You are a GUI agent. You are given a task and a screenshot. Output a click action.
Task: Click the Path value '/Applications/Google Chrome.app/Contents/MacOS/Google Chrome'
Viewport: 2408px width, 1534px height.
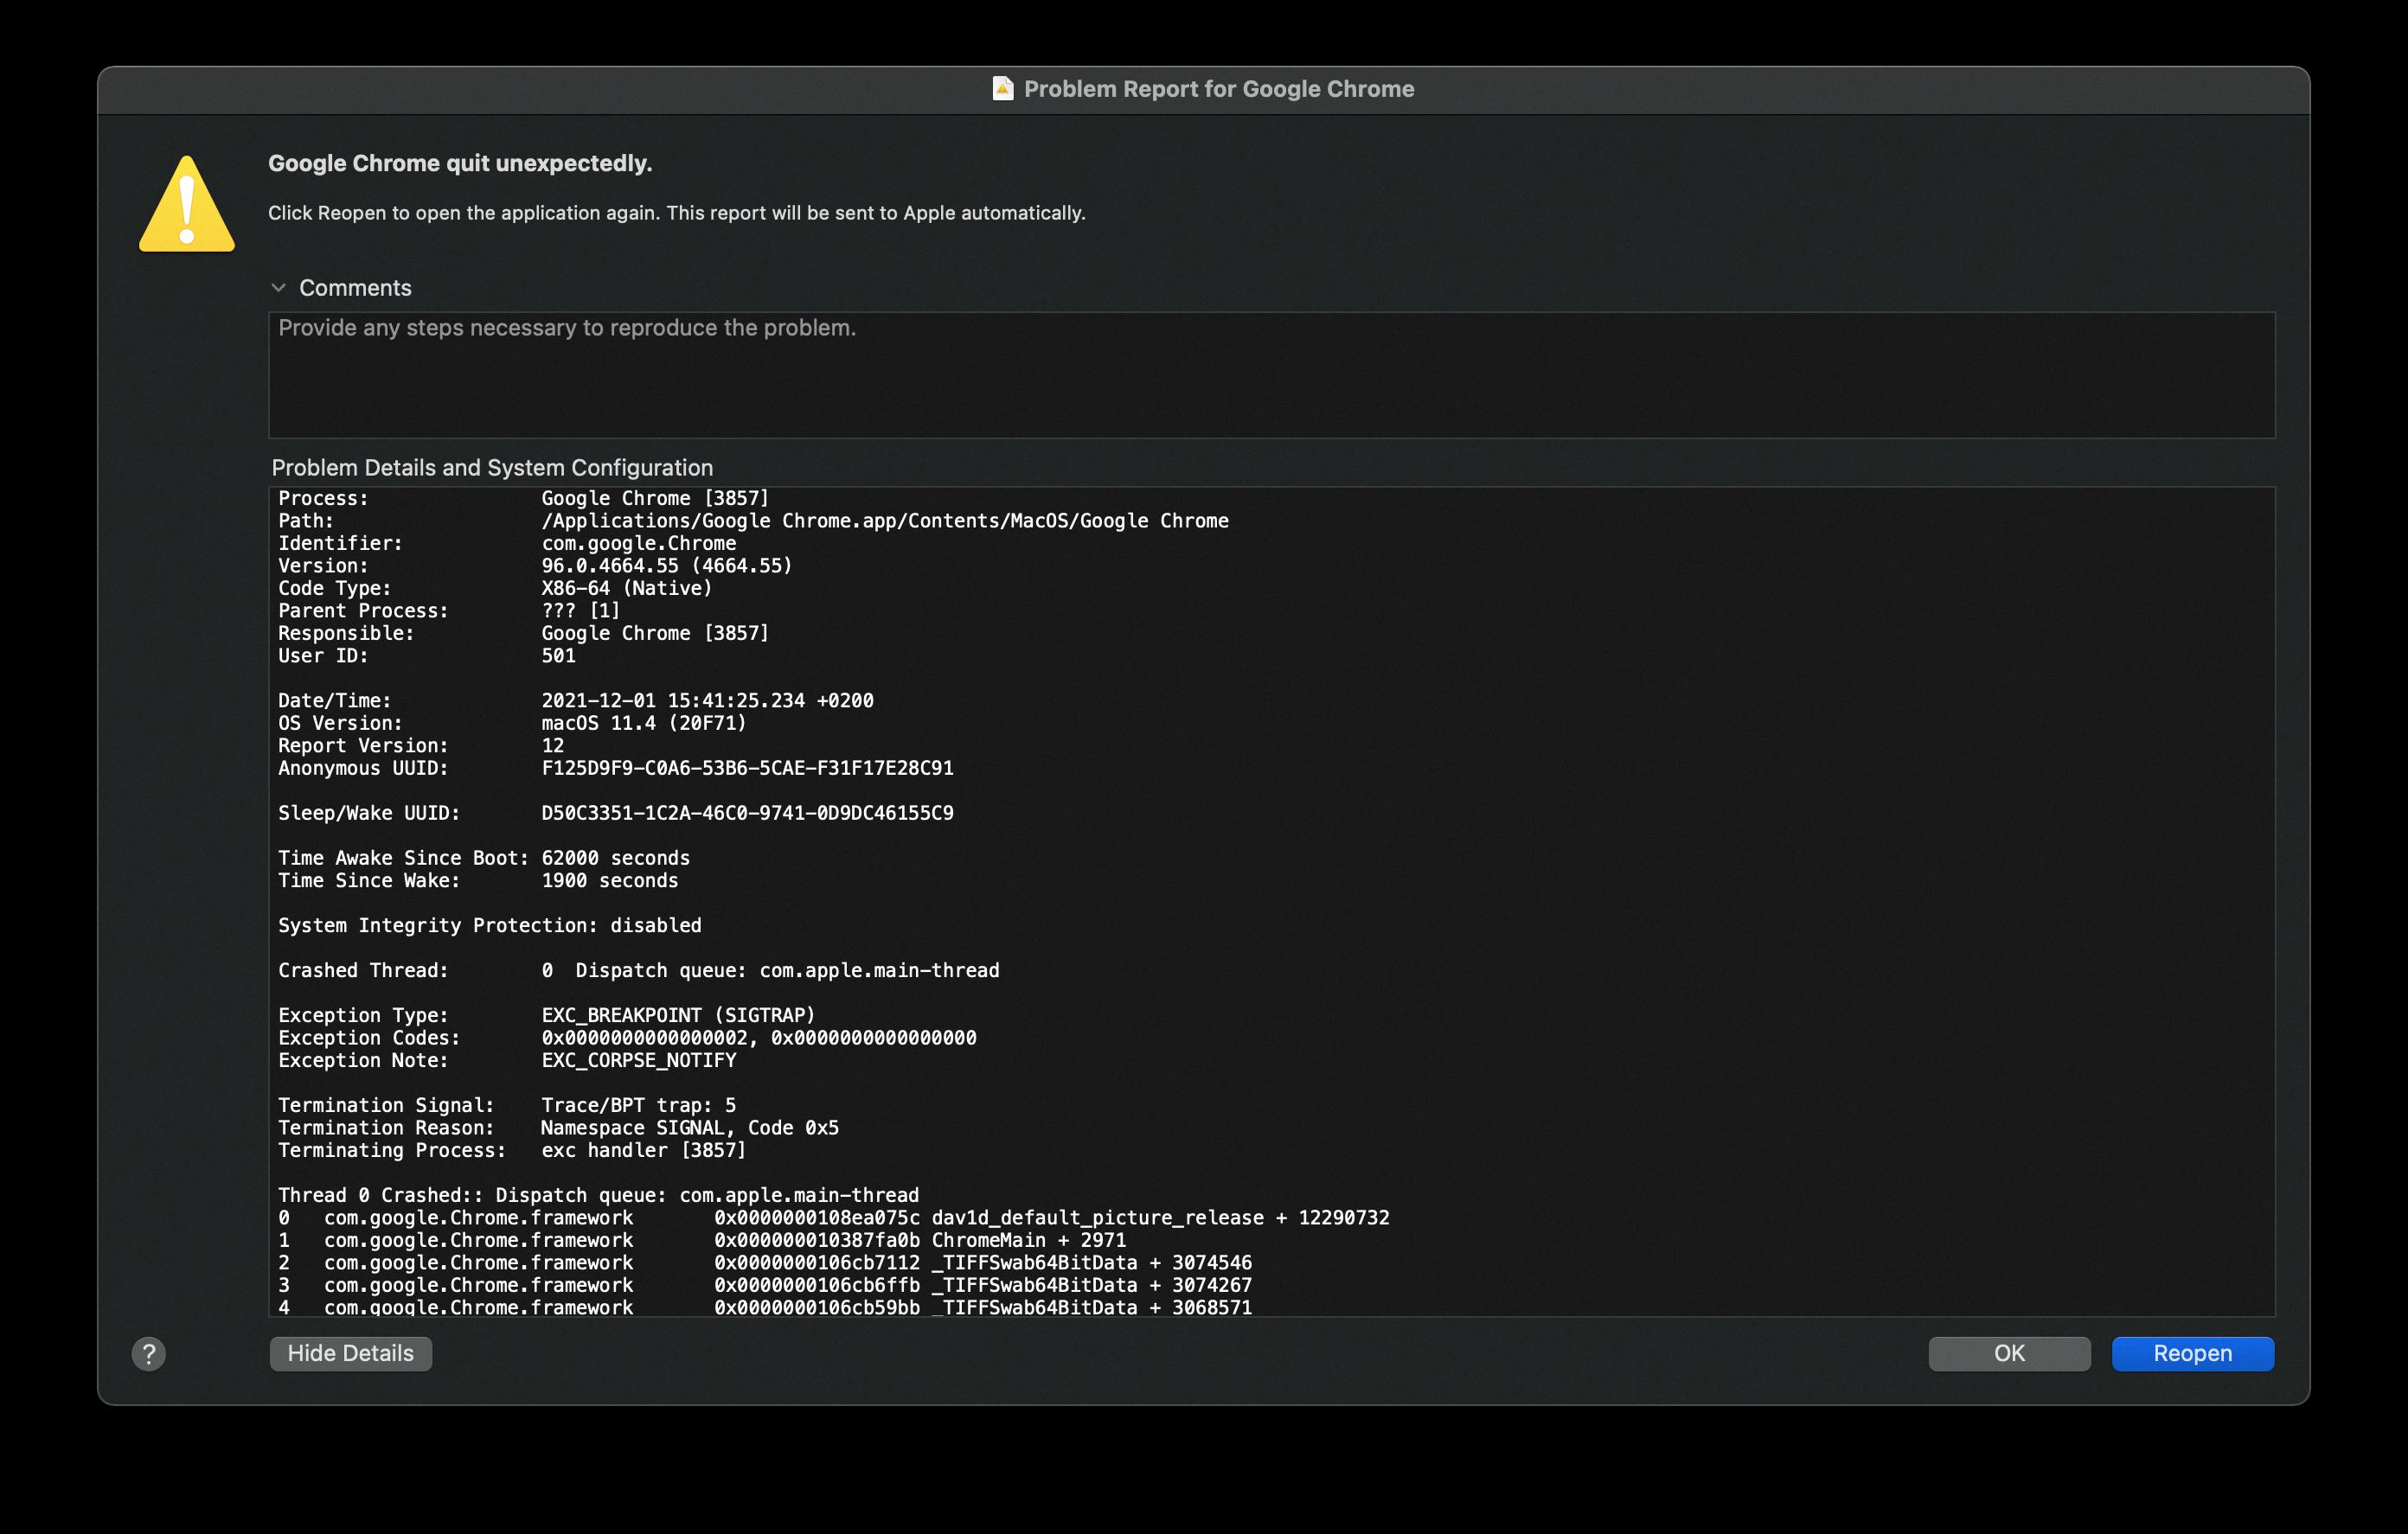885,521
